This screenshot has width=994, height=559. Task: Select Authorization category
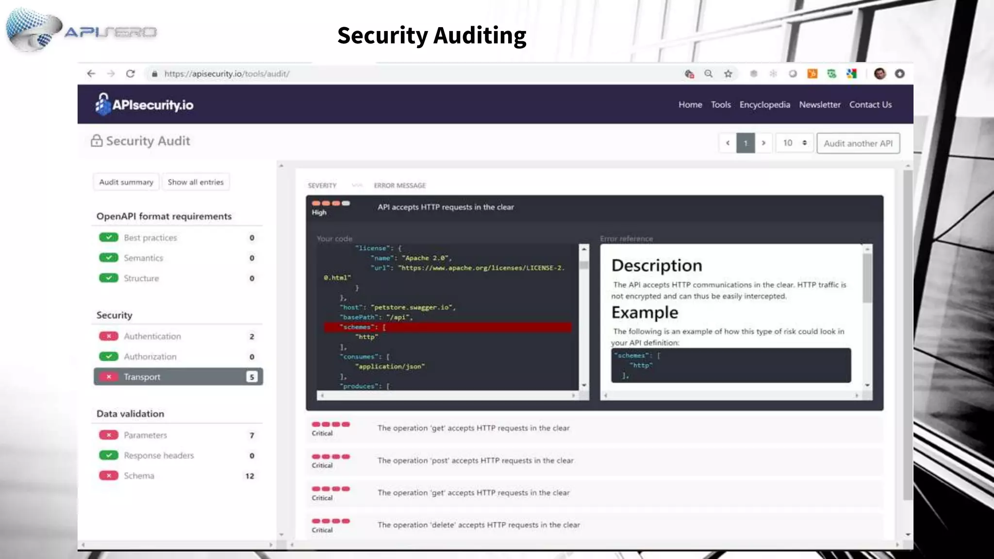[x=178, y=357]
